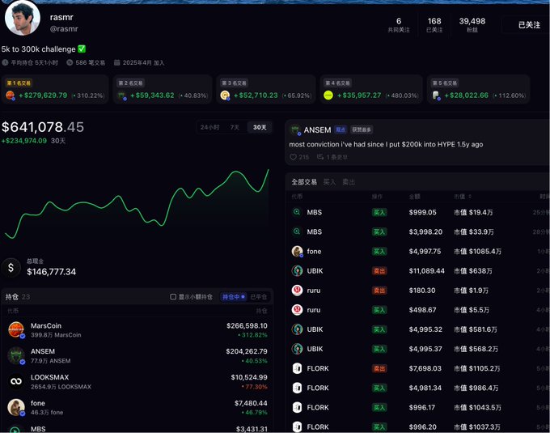Click the fone holding avatar icon

[x=16, y=407]
